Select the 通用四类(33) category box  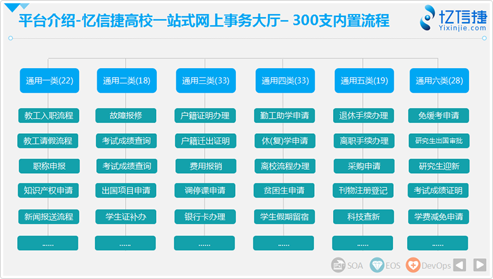[285, 81]
